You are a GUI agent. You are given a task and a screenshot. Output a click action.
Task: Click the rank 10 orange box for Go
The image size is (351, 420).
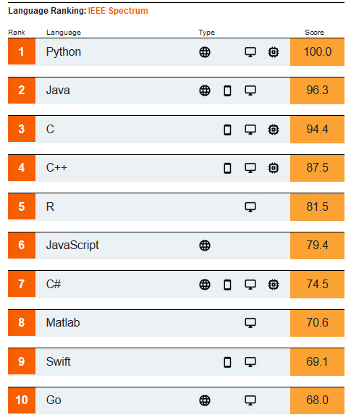(x=22, y=400)
